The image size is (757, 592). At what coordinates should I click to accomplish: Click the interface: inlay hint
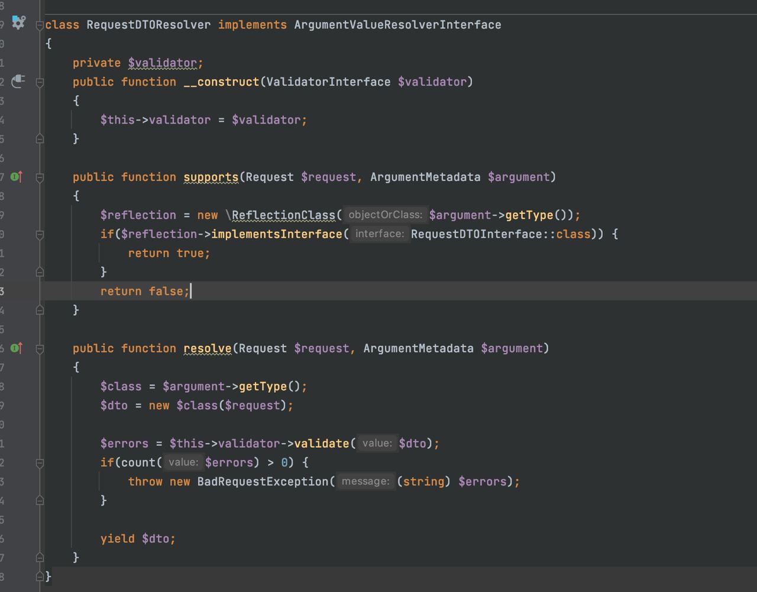pyautogui.click(x=380, y=234)
